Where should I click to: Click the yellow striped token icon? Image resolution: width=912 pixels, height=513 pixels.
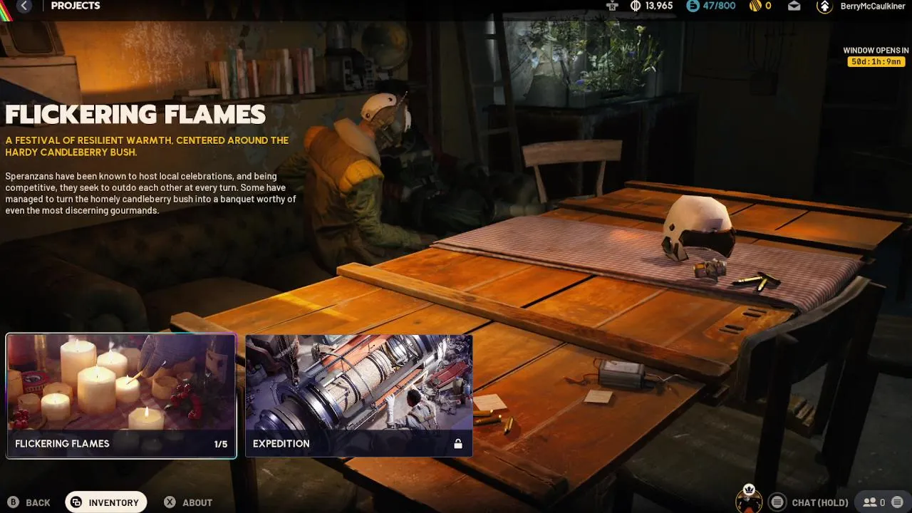pyautogui.click(x=755, y=6)
